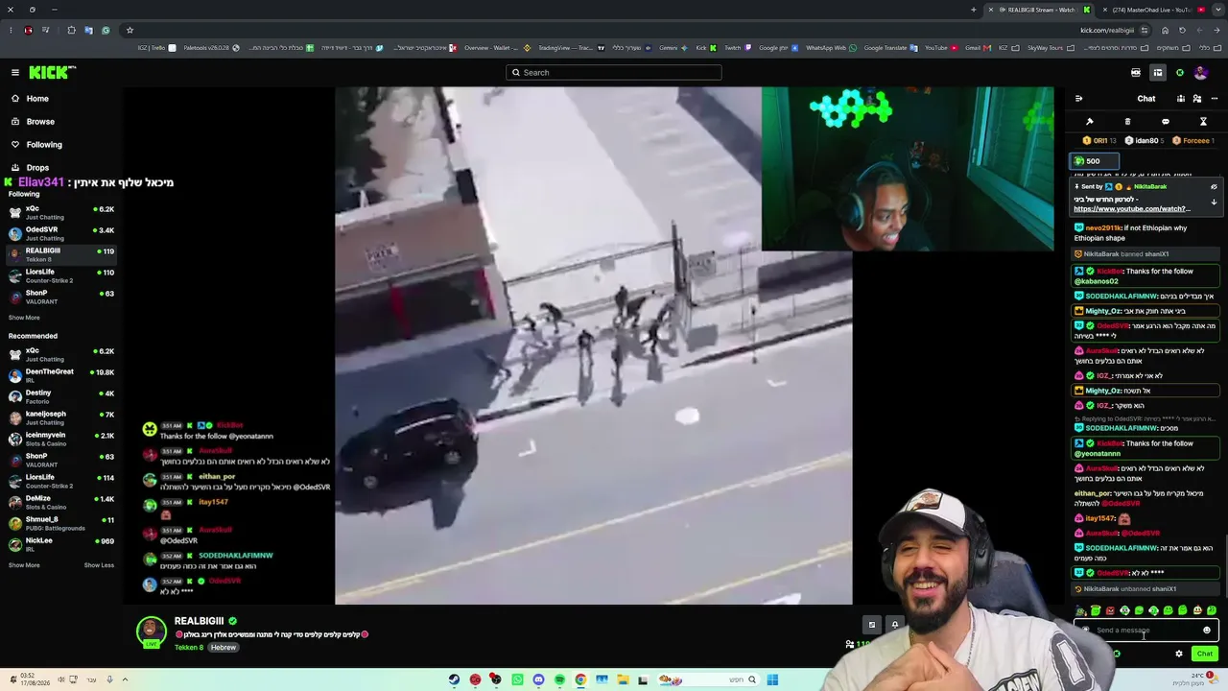Open iceinmyvein recommended channel

61,439
